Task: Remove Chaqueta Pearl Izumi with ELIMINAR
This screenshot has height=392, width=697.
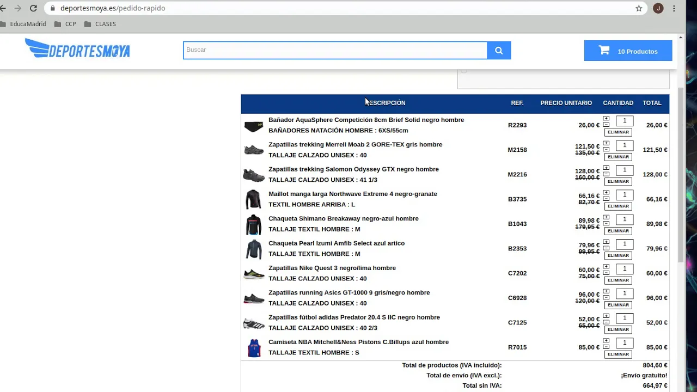Action: [618, 255]
